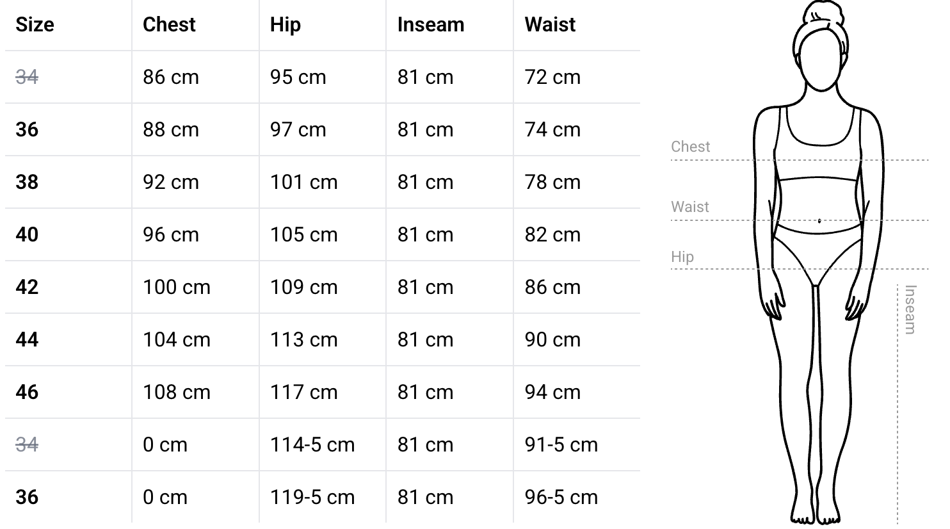Select the Hip column header in table

(x=285, y=24)
